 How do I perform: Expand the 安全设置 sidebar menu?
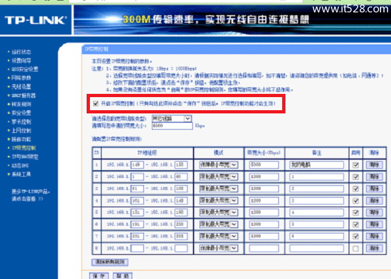tap(22, 113)
